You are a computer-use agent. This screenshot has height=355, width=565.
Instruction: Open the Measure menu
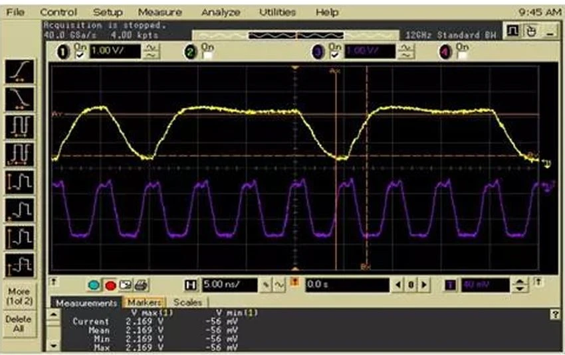click(160, 12)
